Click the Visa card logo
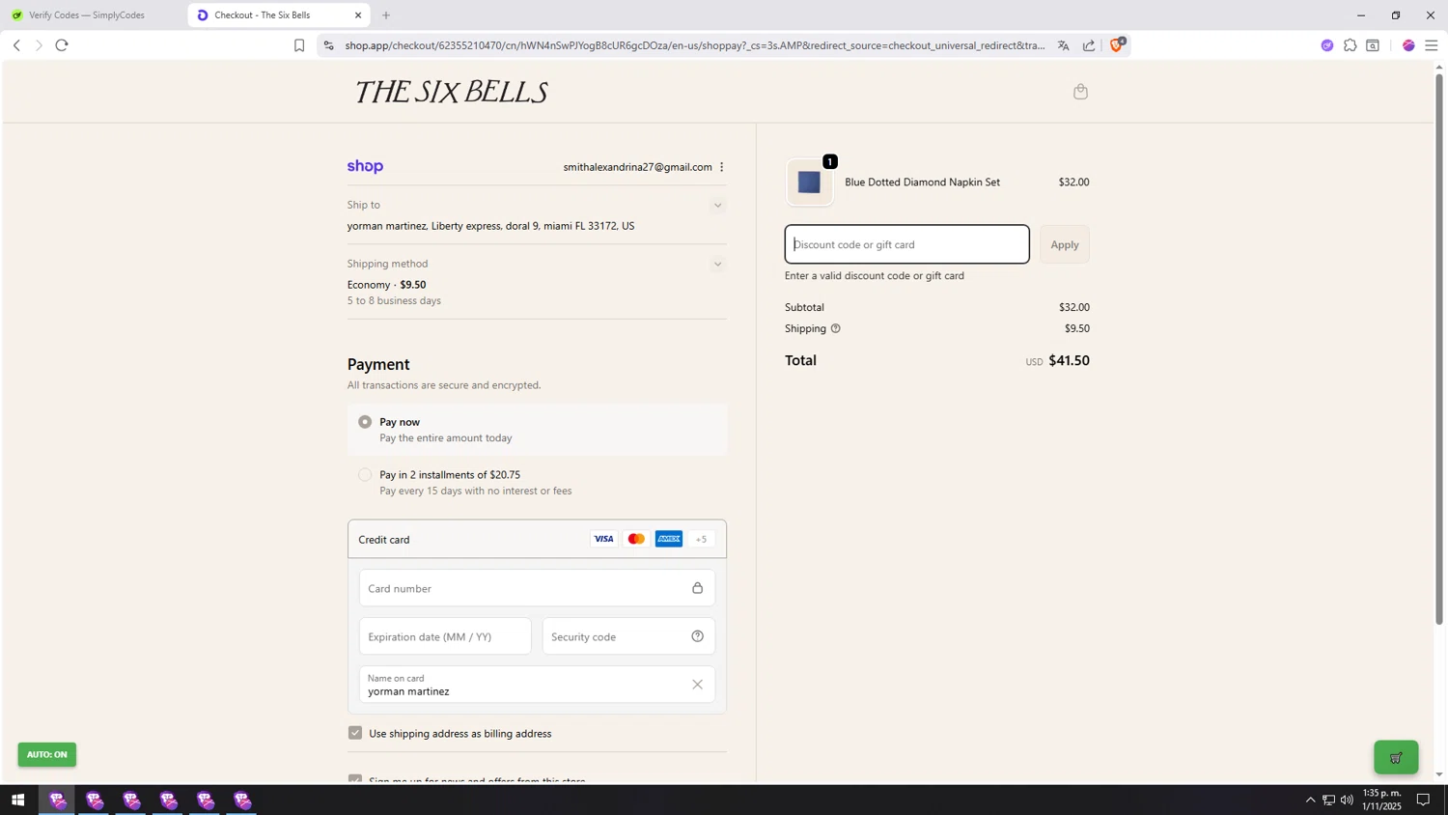The height and width of the screenshot is (815, 1448). coord(603,539)
